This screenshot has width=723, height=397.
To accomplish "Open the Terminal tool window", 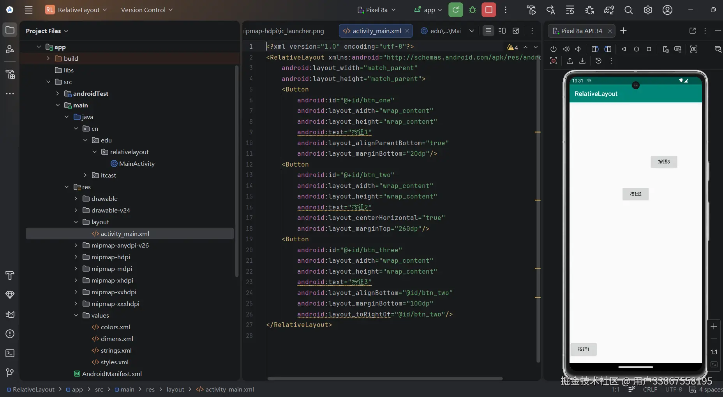I will point(10,353).
